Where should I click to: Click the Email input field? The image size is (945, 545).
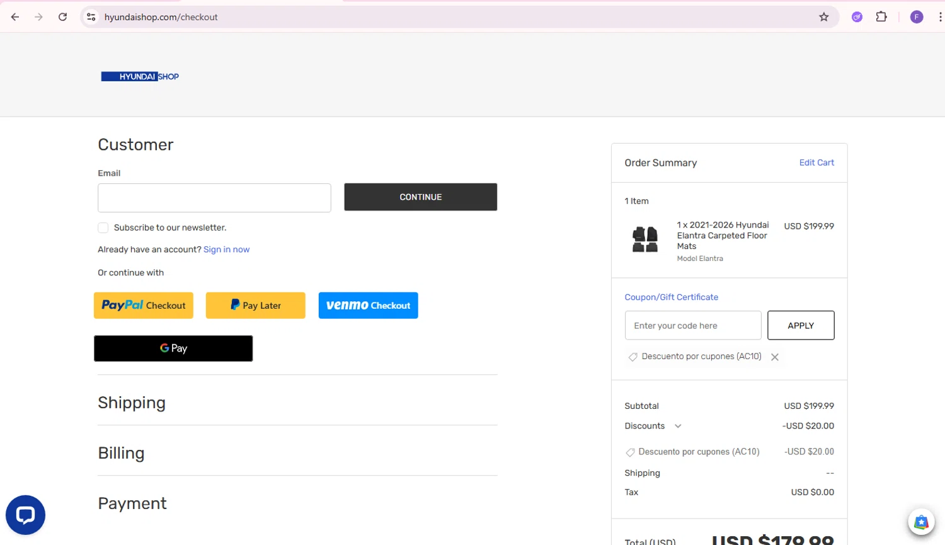[214, 198]
